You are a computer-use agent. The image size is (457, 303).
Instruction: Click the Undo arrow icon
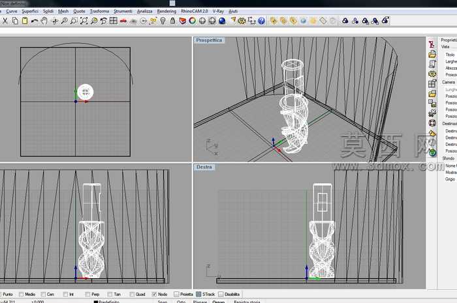[35, 21]
